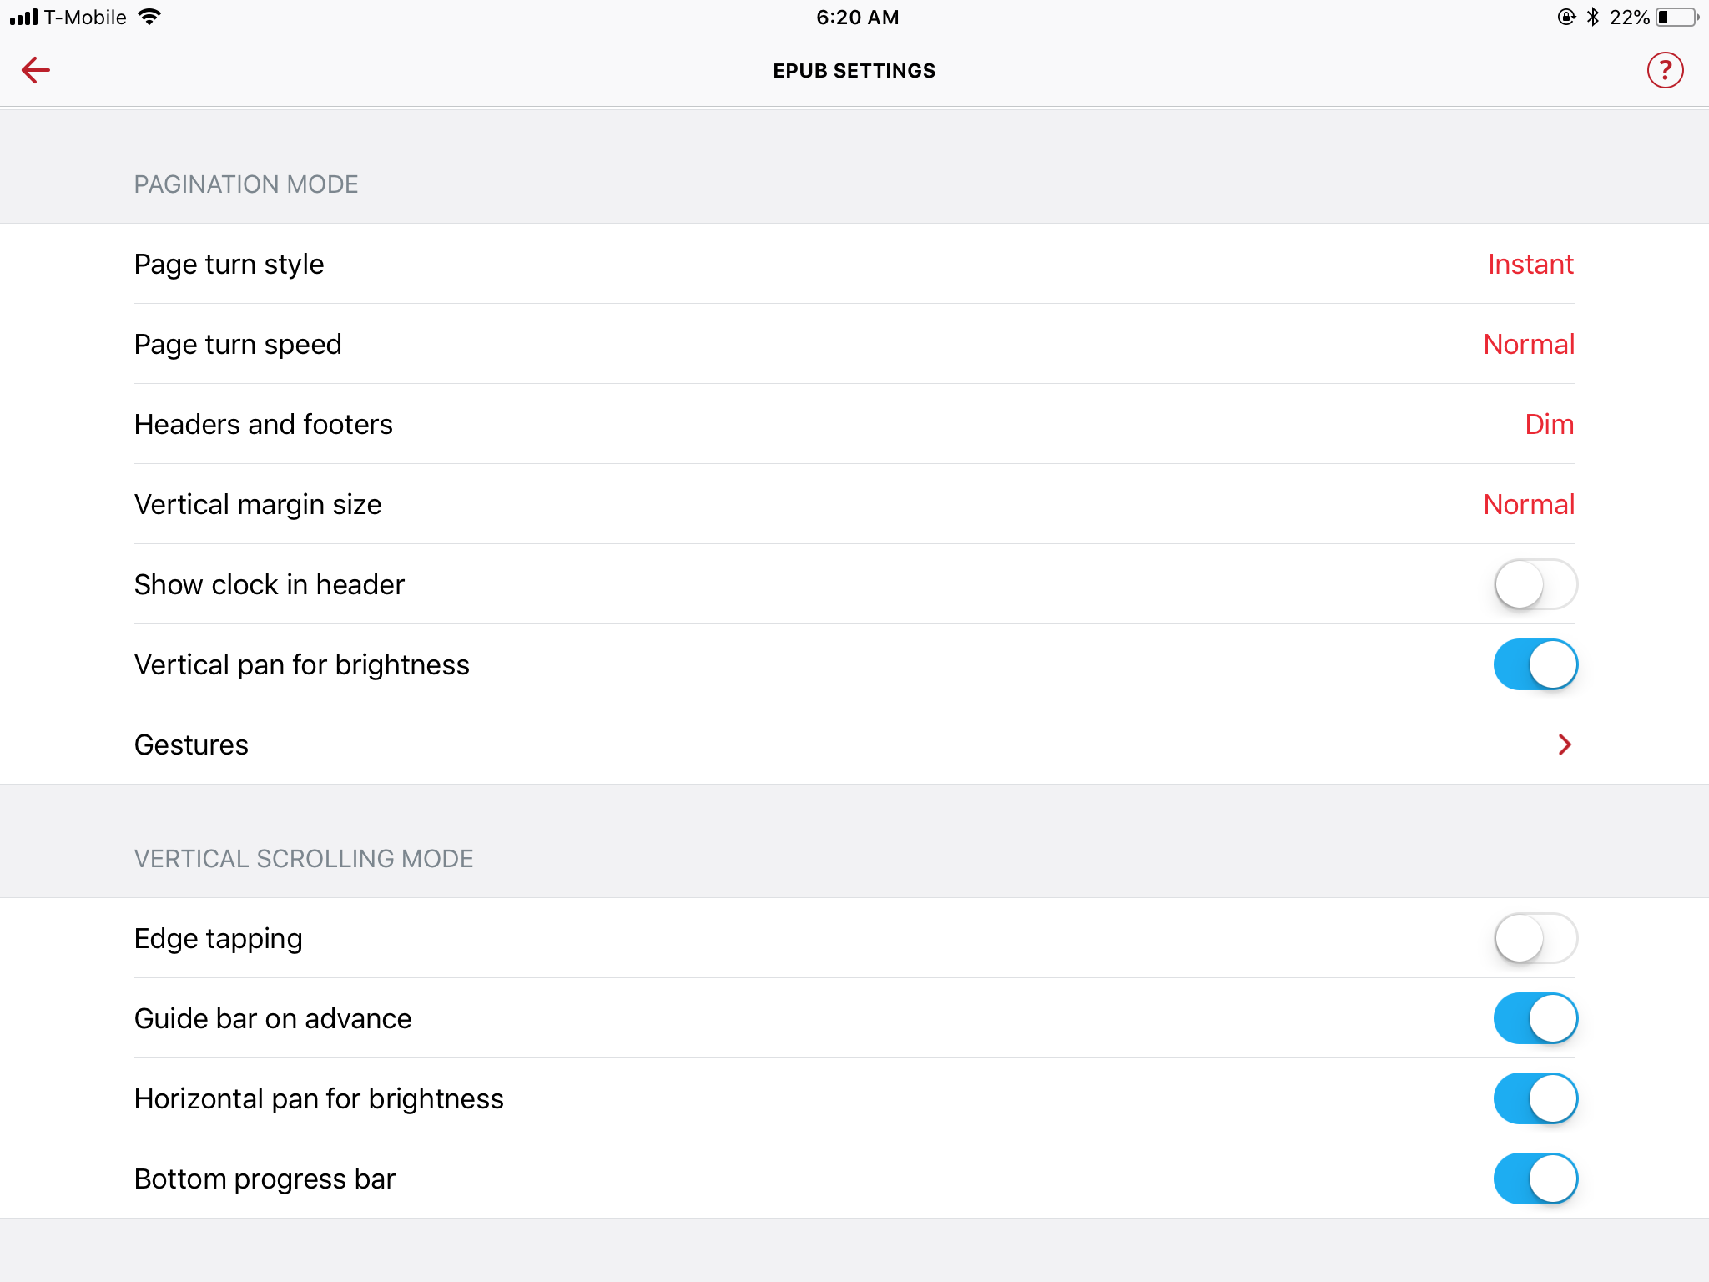Open the help question mark icon
1709x1282 pixels.
point(1665,70)
